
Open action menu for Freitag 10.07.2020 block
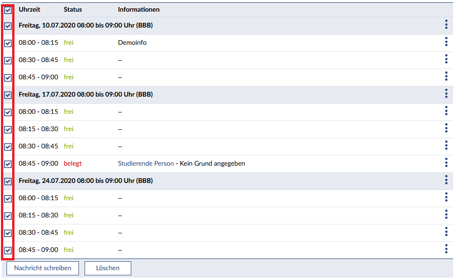[446, 25]
